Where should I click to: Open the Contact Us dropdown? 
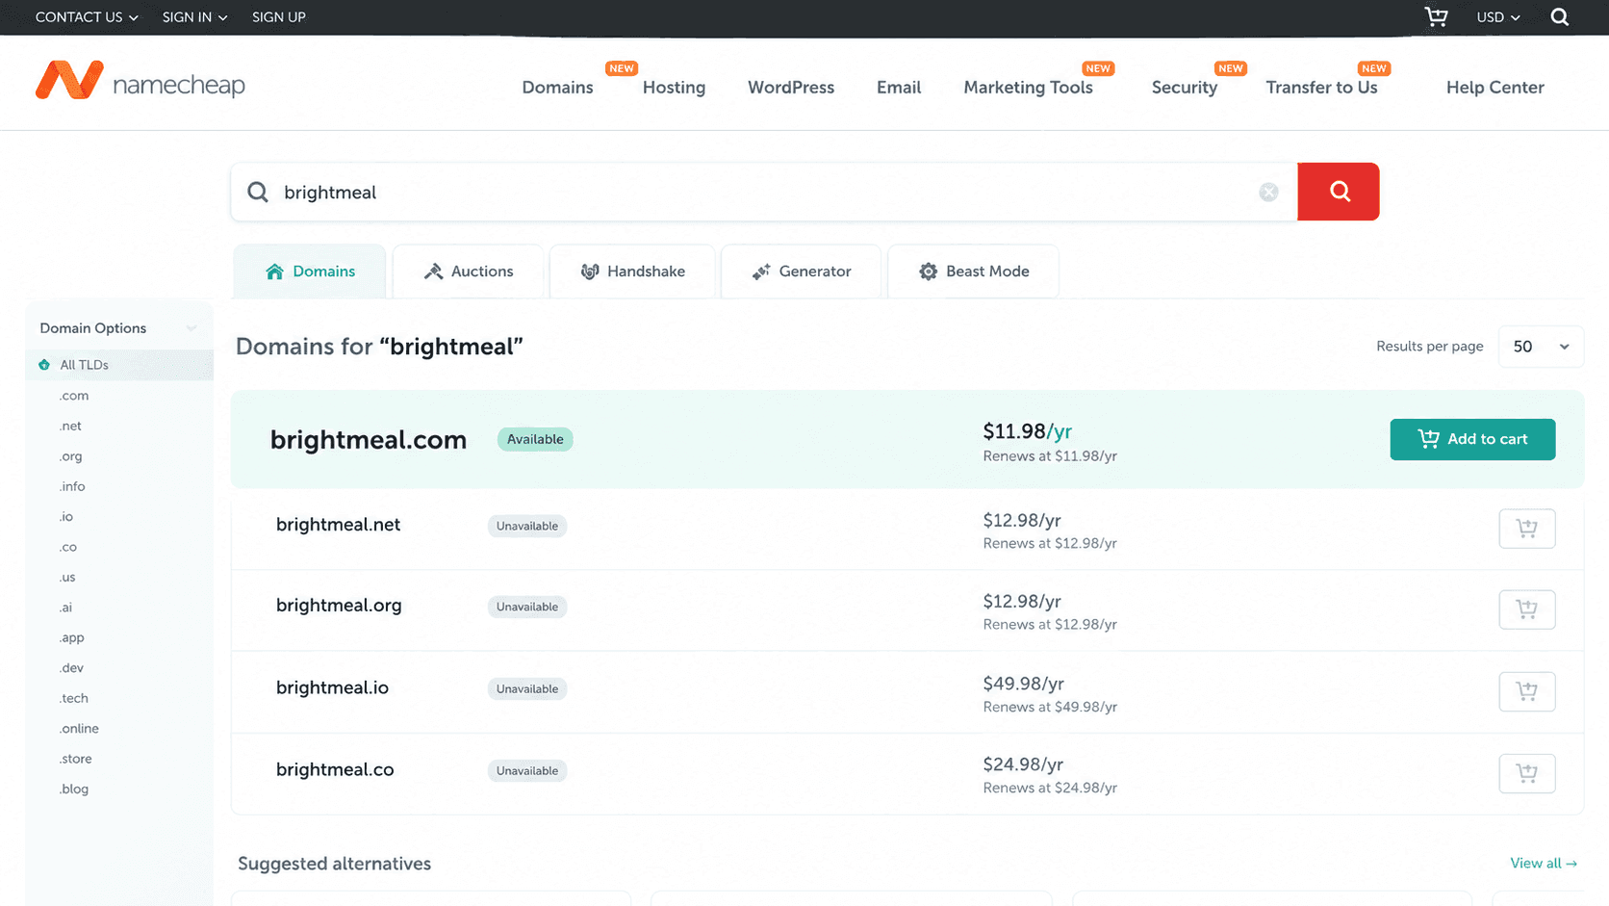click(87, 17)
